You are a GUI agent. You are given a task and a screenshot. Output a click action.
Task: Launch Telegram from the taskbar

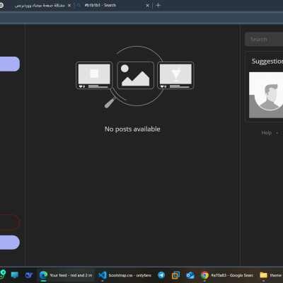pyautogui.click(x=161, y=275)
